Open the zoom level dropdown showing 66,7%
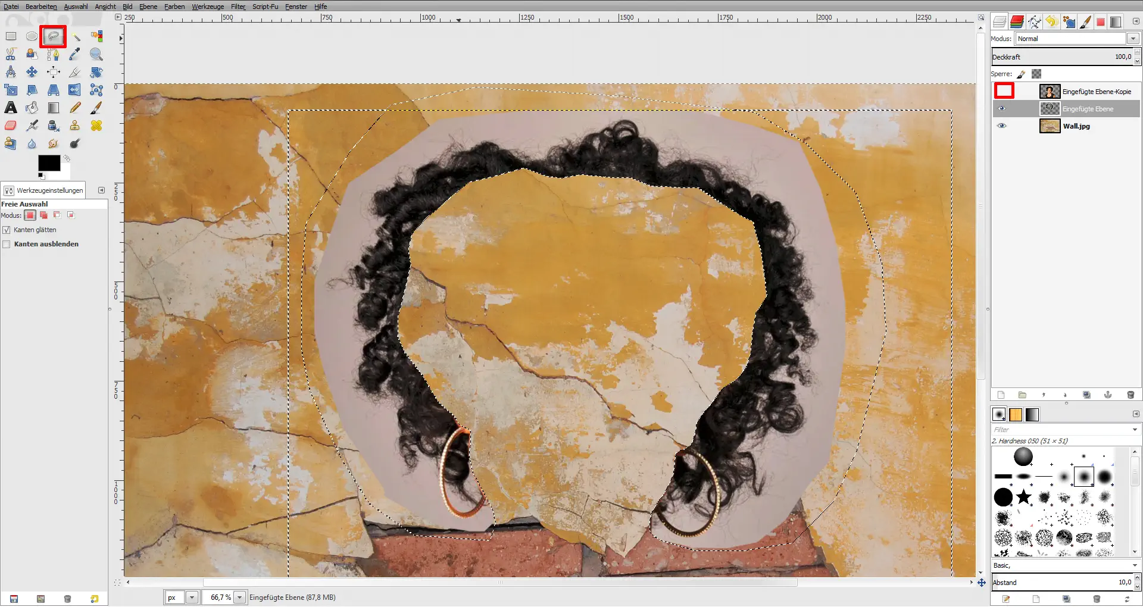This screenshot has height=607, width=1143. click(x=239, y=597)
